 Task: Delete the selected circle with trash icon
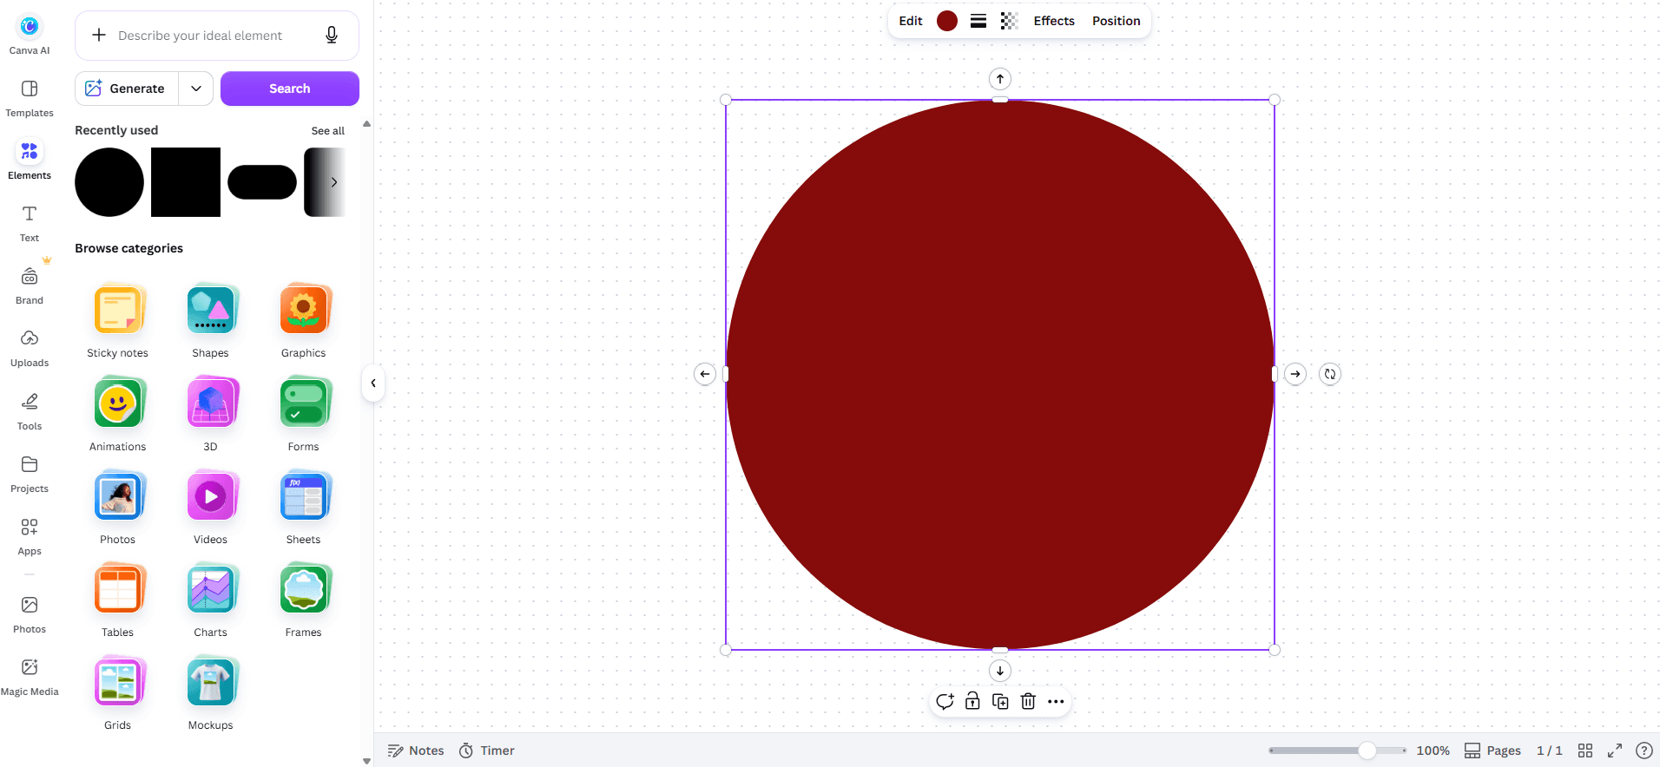point(1028,701)
